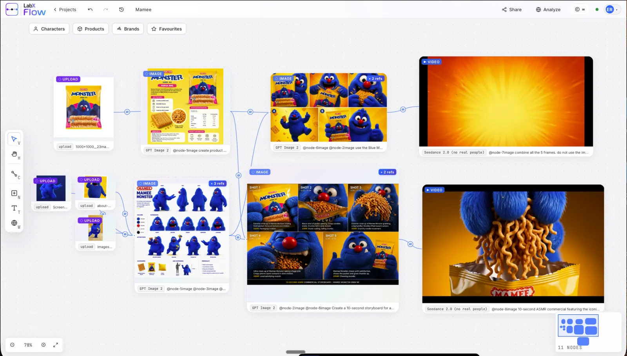Redo the last action
627x356 pixels.
pyautogui.click(x=105, y=9)
